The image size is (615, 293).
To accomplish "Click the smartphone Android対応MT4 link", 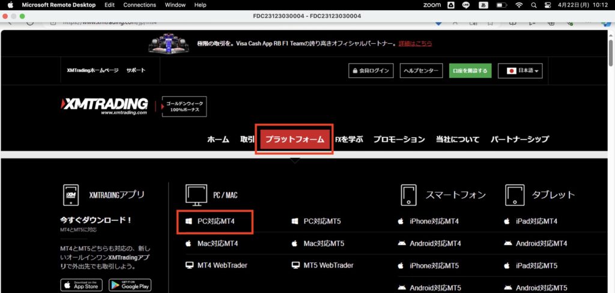I will click(x=435, y=244).
